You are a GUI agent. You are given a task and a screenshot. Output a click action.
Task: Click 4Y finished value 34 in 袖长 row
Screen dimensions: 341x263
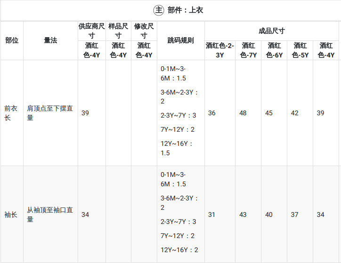point(321,215)
